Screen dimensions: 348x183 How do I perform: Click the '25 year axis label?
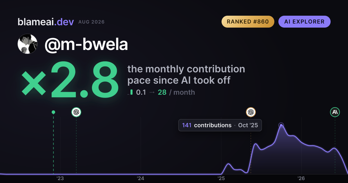point(221,178)
